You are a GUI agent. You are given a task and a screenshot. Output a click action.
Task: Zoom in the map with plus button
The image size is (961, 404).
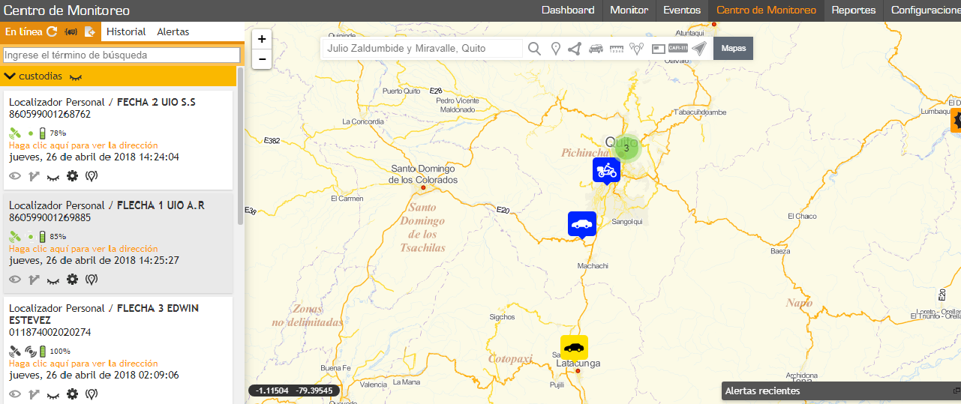[262, 39]
